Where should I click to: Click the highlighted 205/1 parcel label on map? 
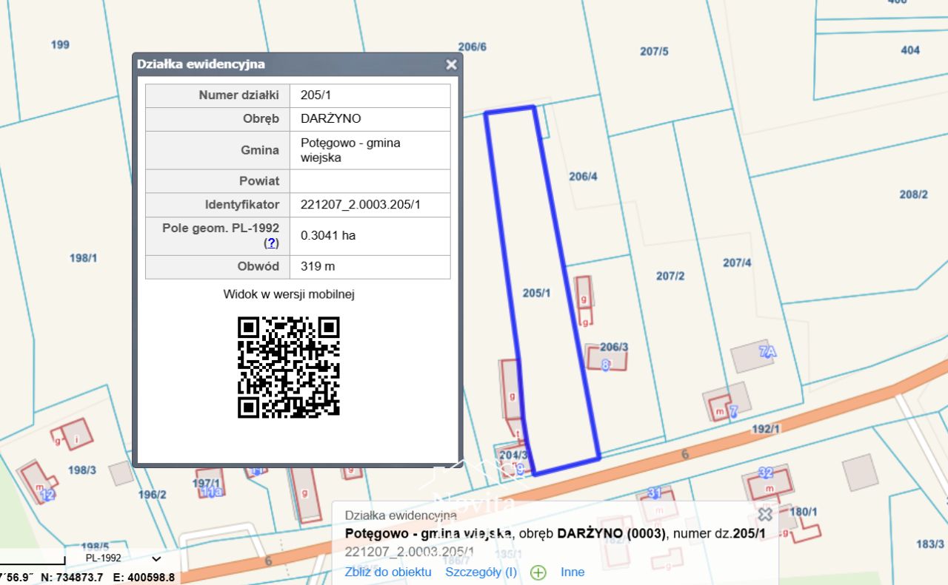(x=536, y=293)
